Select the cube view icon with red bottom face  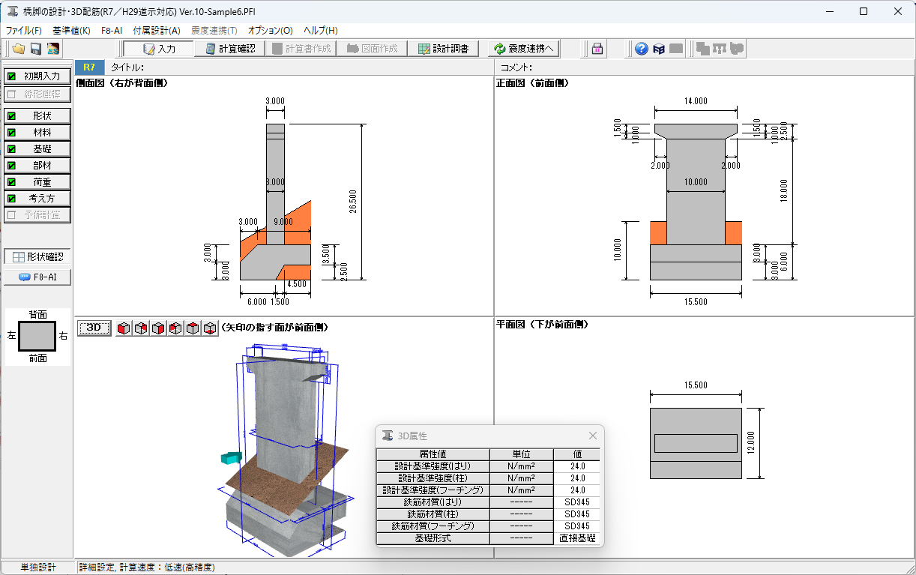[210, 328]
